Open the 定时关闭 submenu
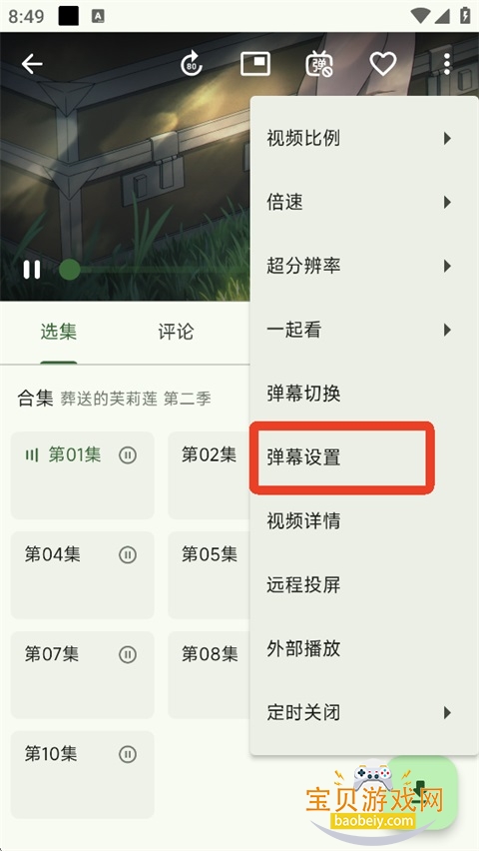The height and width of the screenshot is (851, 479). [x=364, y=712]
